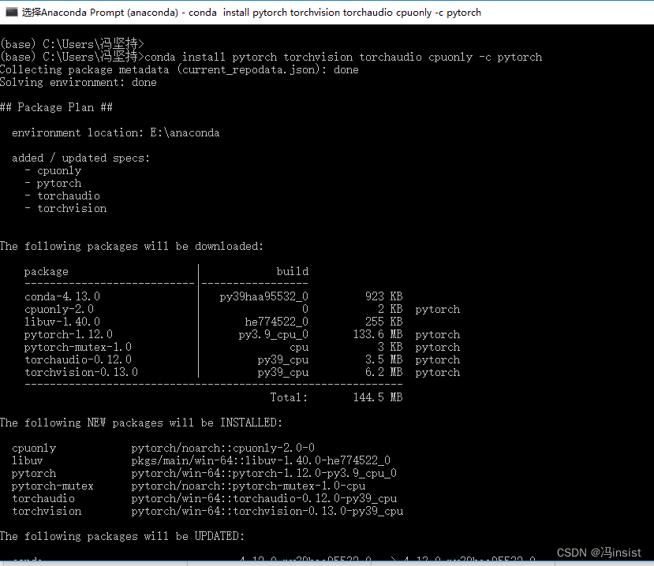Click the build value 'py39haa95532_0'

click(264, 296)
